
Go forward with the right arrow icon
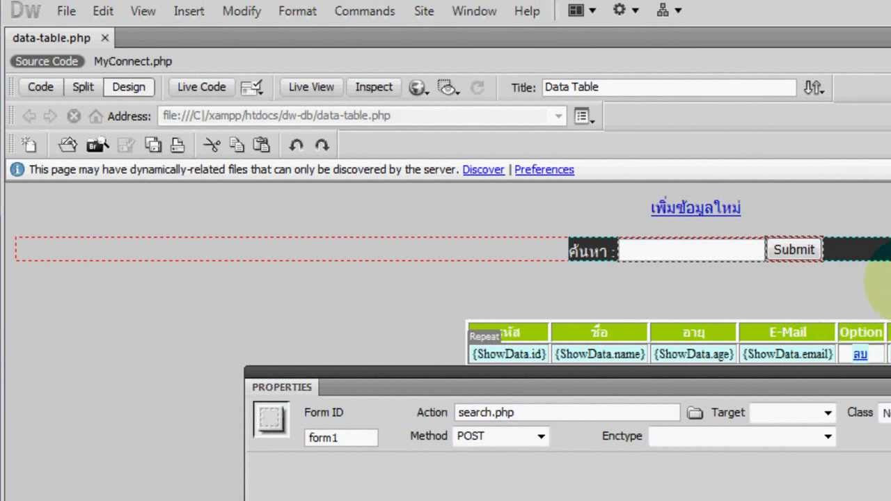(x=50, y=116)
